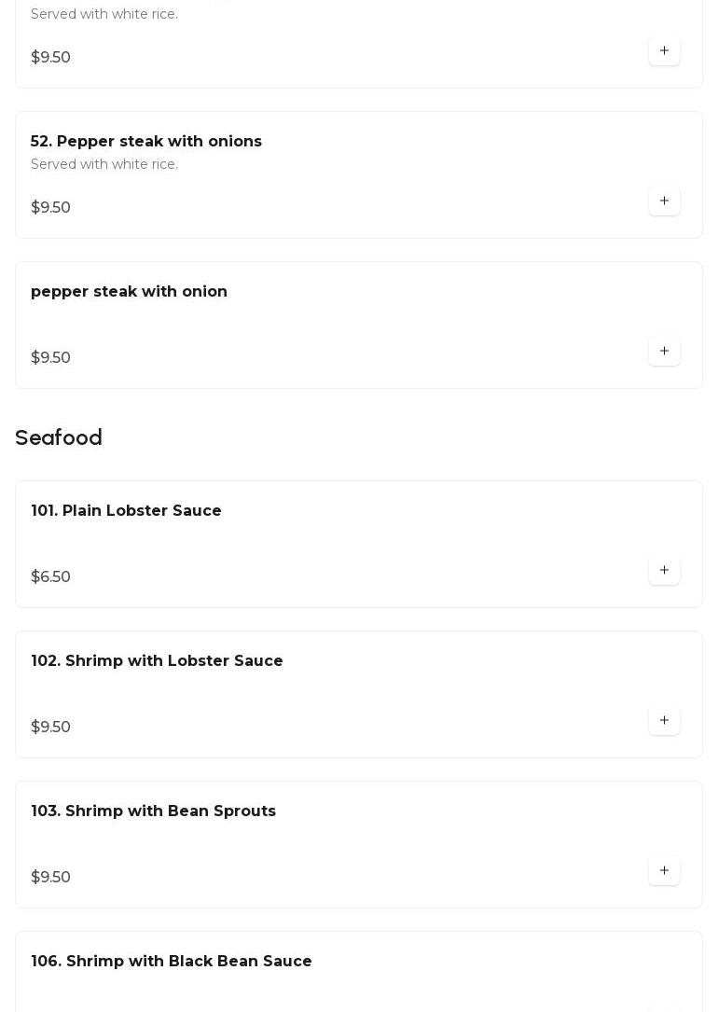The image size is (718, 1012).
Task: Click the $9.50 price under Shrimp with Lobster Sauce
Action: point(50,728)
